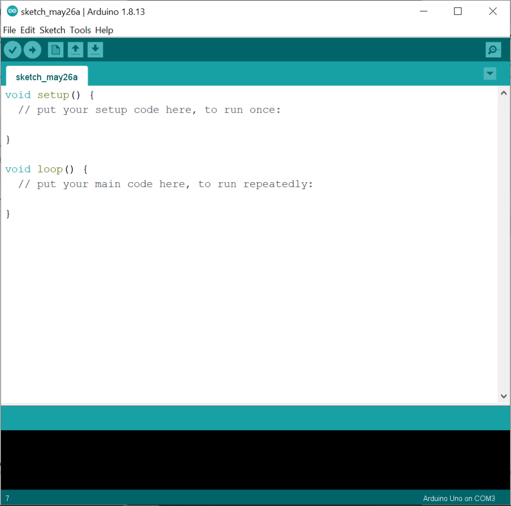Image resolution: width=511 pixels, height=506 pixels.
Task: Click the Verify checkmark button
Action: pos(12,50)
